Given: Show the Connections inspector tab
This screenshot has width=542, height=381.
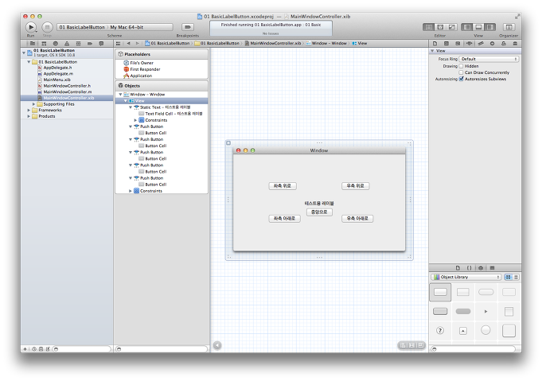Looking at the screenshot, I should click(492, 44).
